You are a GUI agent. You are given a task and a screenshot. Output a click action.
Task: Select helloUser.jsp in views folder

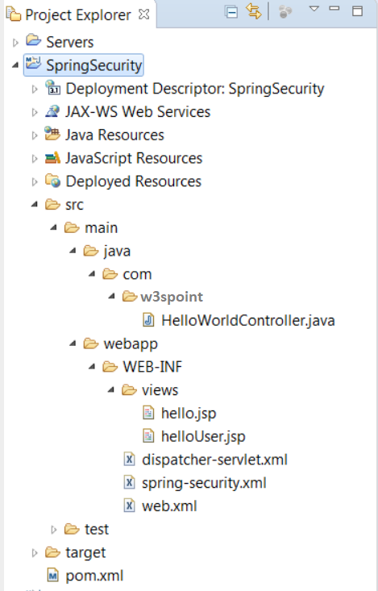[203, 436]
